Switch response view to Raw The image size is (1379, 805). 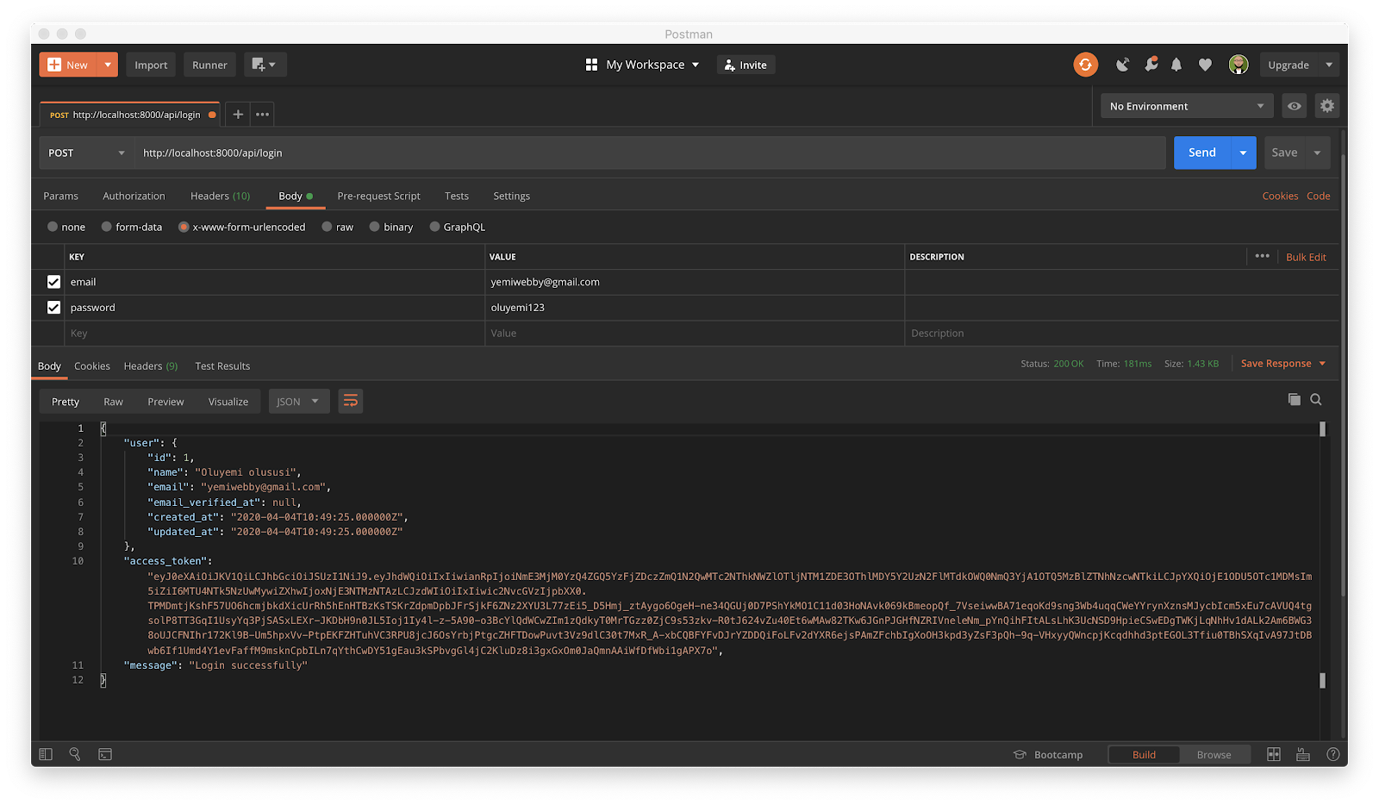coord(113,402)
